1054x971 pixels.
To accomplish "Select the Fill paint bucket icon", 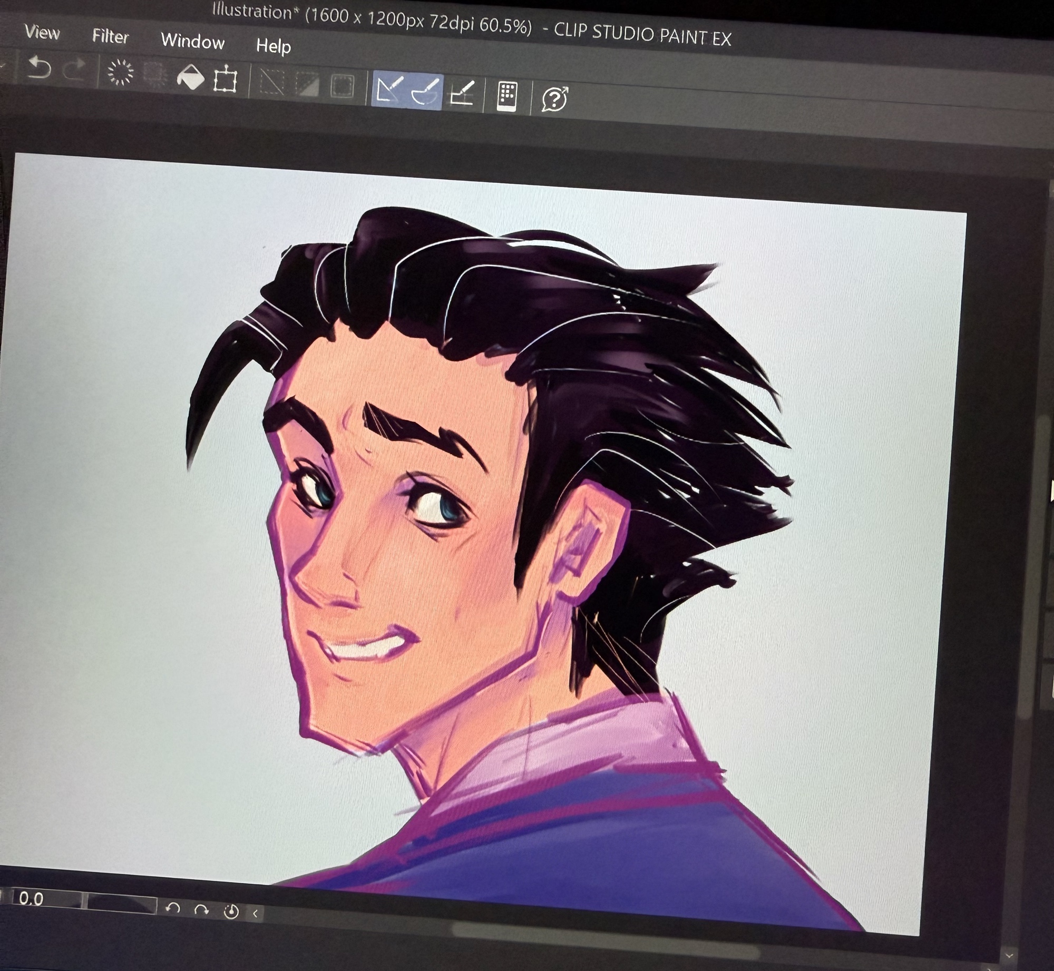I will coord(190,77).
